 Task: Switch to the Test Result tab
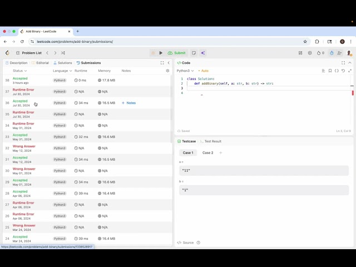pos(210,141)
